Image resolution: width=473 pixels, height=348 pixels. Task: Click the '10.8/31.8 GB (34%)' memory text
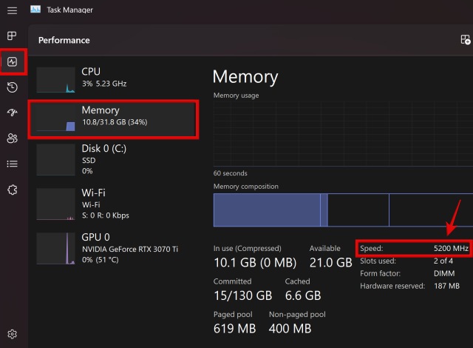point(115,122)
